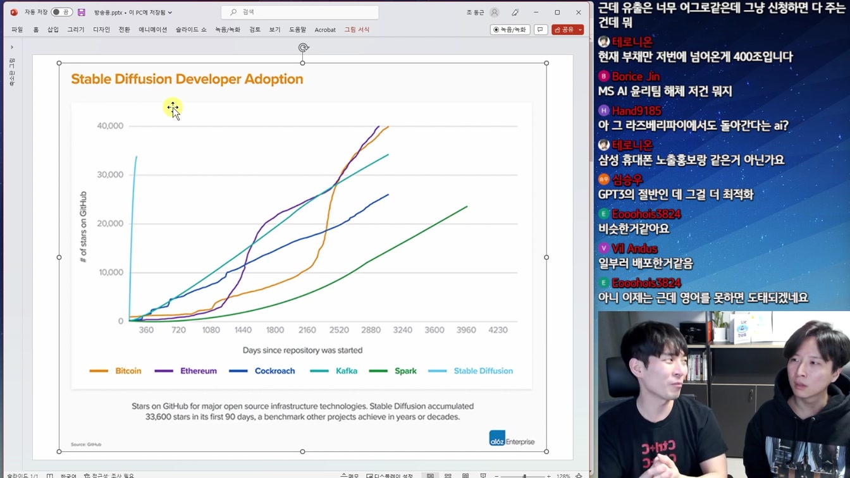Click the Cockroach legend label
The image size is (850, 478).
tap(275, 371)
